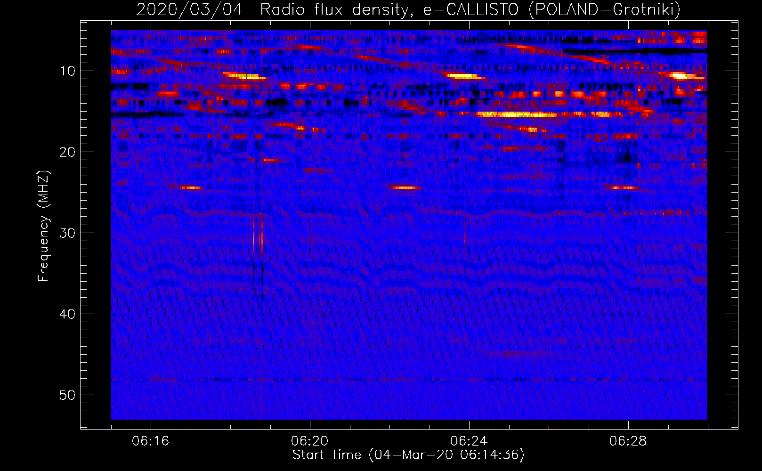762x471 pixels.
Task: Click the long bright yellow emission band near 15 MHz
Action: tap(517, 114)
